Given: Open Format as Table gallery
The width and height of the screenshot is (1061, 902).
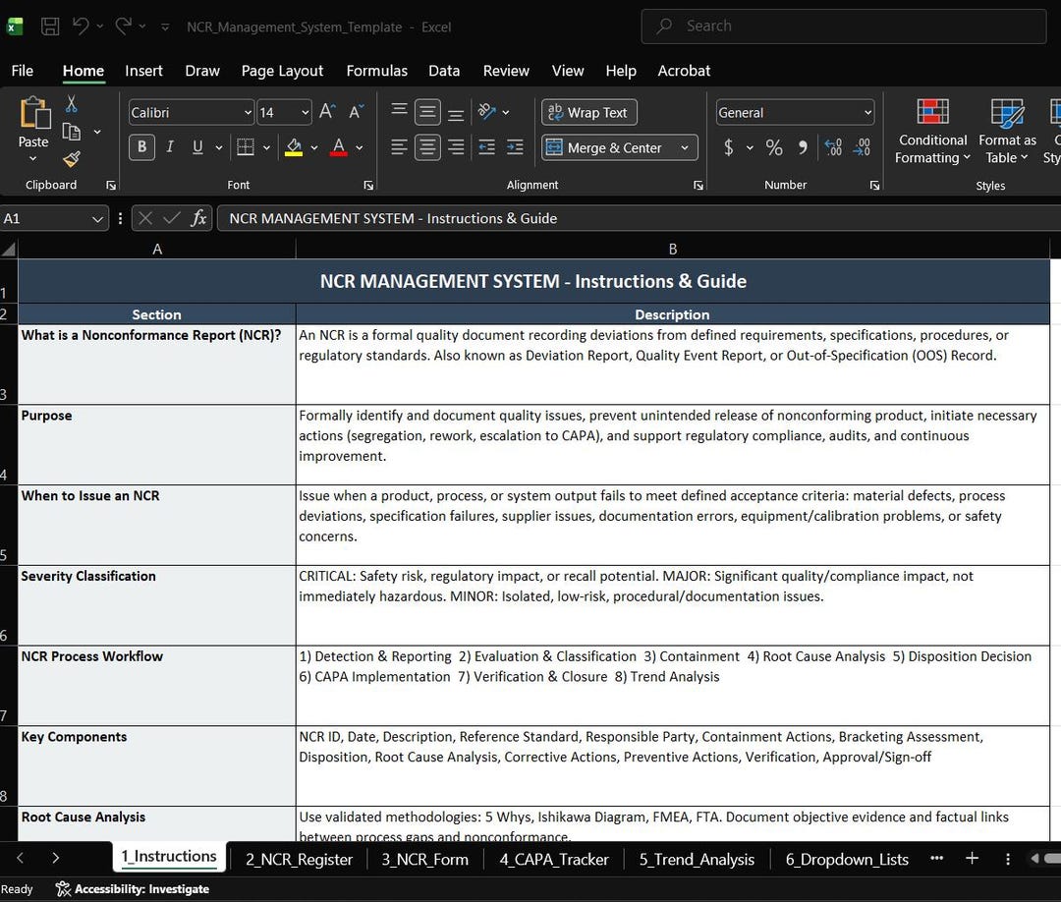Looking at the screenshot, I should 1007,132.
